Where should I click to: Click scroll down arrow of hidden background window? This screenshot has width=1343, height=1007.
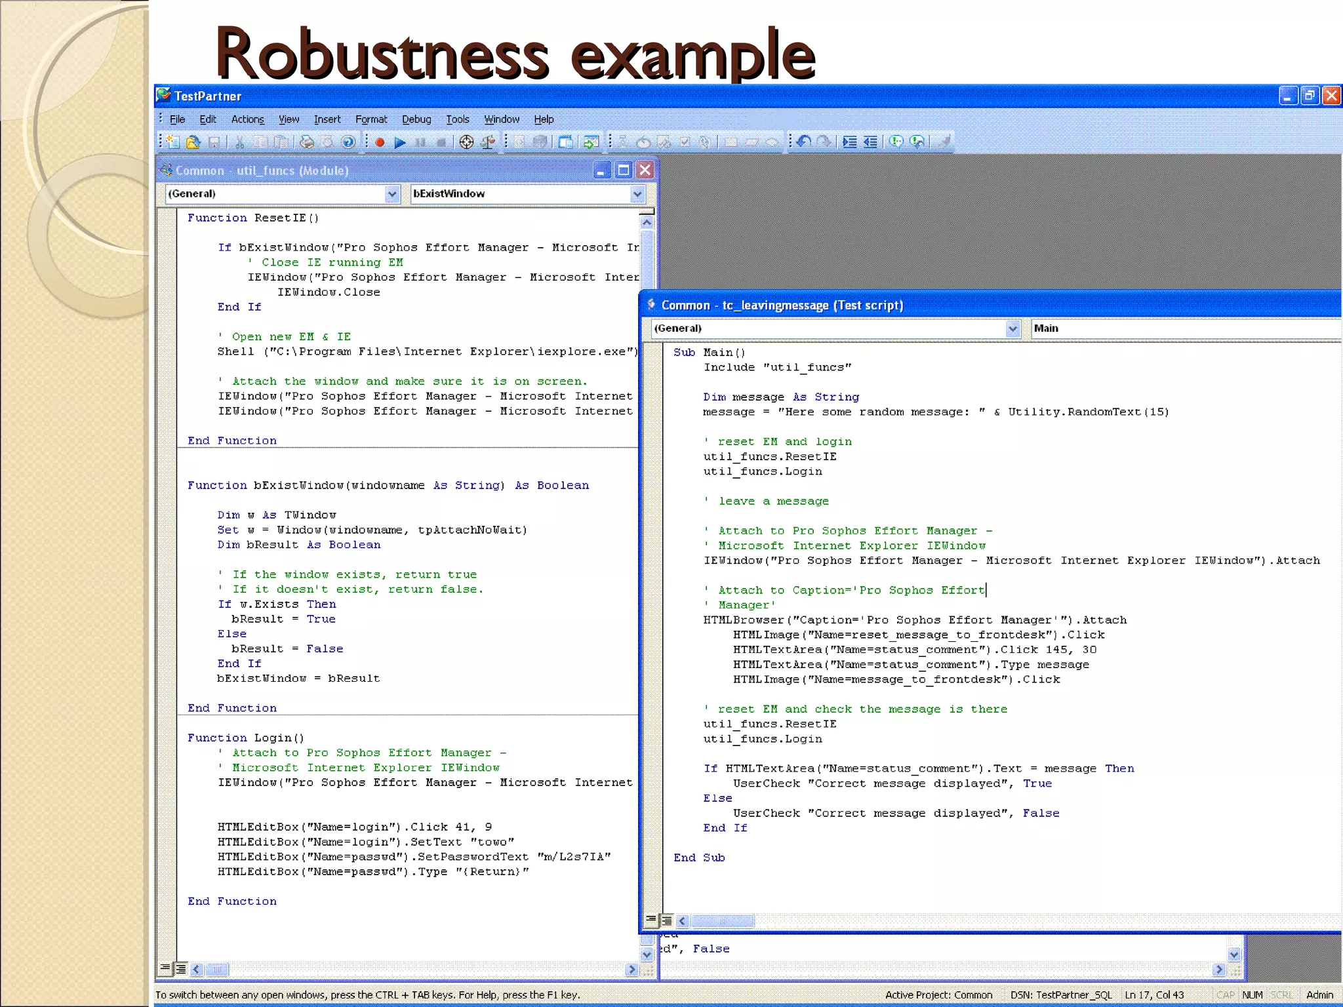1234,954
